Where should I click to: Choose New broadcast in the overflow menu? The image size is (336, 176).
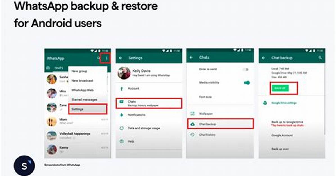(x=82, y=81)
